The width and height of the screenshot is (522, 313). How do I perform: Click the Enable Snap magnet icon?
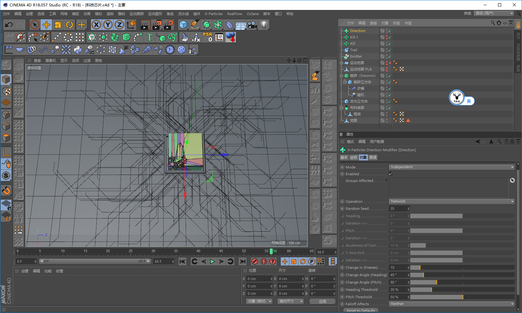click(x=6, y=191)
